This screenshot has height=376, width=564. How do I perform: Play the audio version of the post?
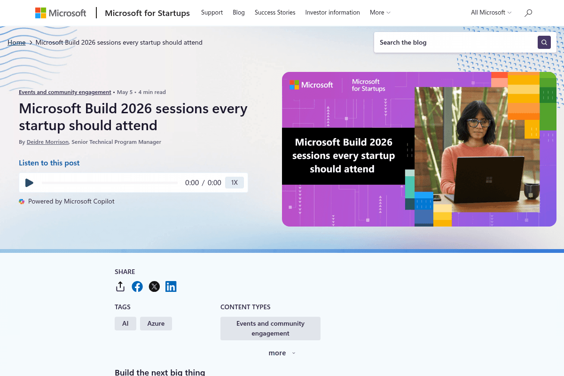[29, 183]
